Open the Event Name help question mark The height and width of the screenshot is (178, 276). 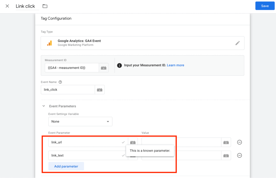pyautogui.click(x=60, y=82)
